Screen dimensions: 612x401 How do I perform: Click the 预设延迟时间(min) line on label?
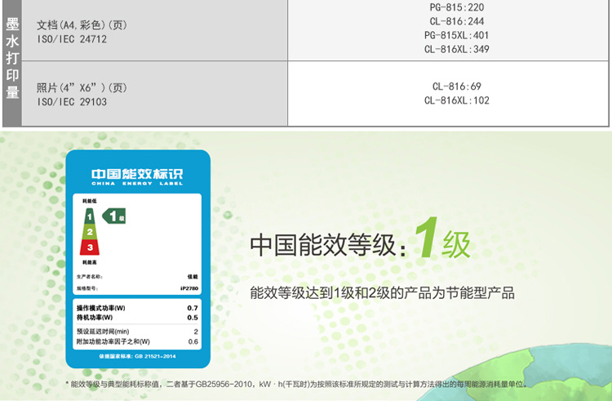tap(137, 332)
